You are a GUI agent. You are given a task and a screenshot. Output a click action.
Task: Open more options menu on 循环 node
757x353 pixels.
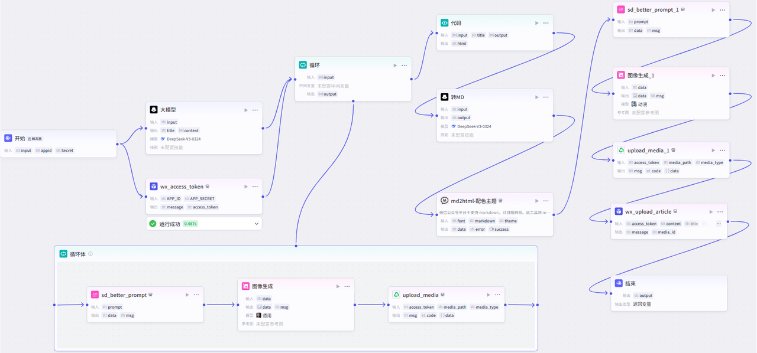(x=404, y=66)
